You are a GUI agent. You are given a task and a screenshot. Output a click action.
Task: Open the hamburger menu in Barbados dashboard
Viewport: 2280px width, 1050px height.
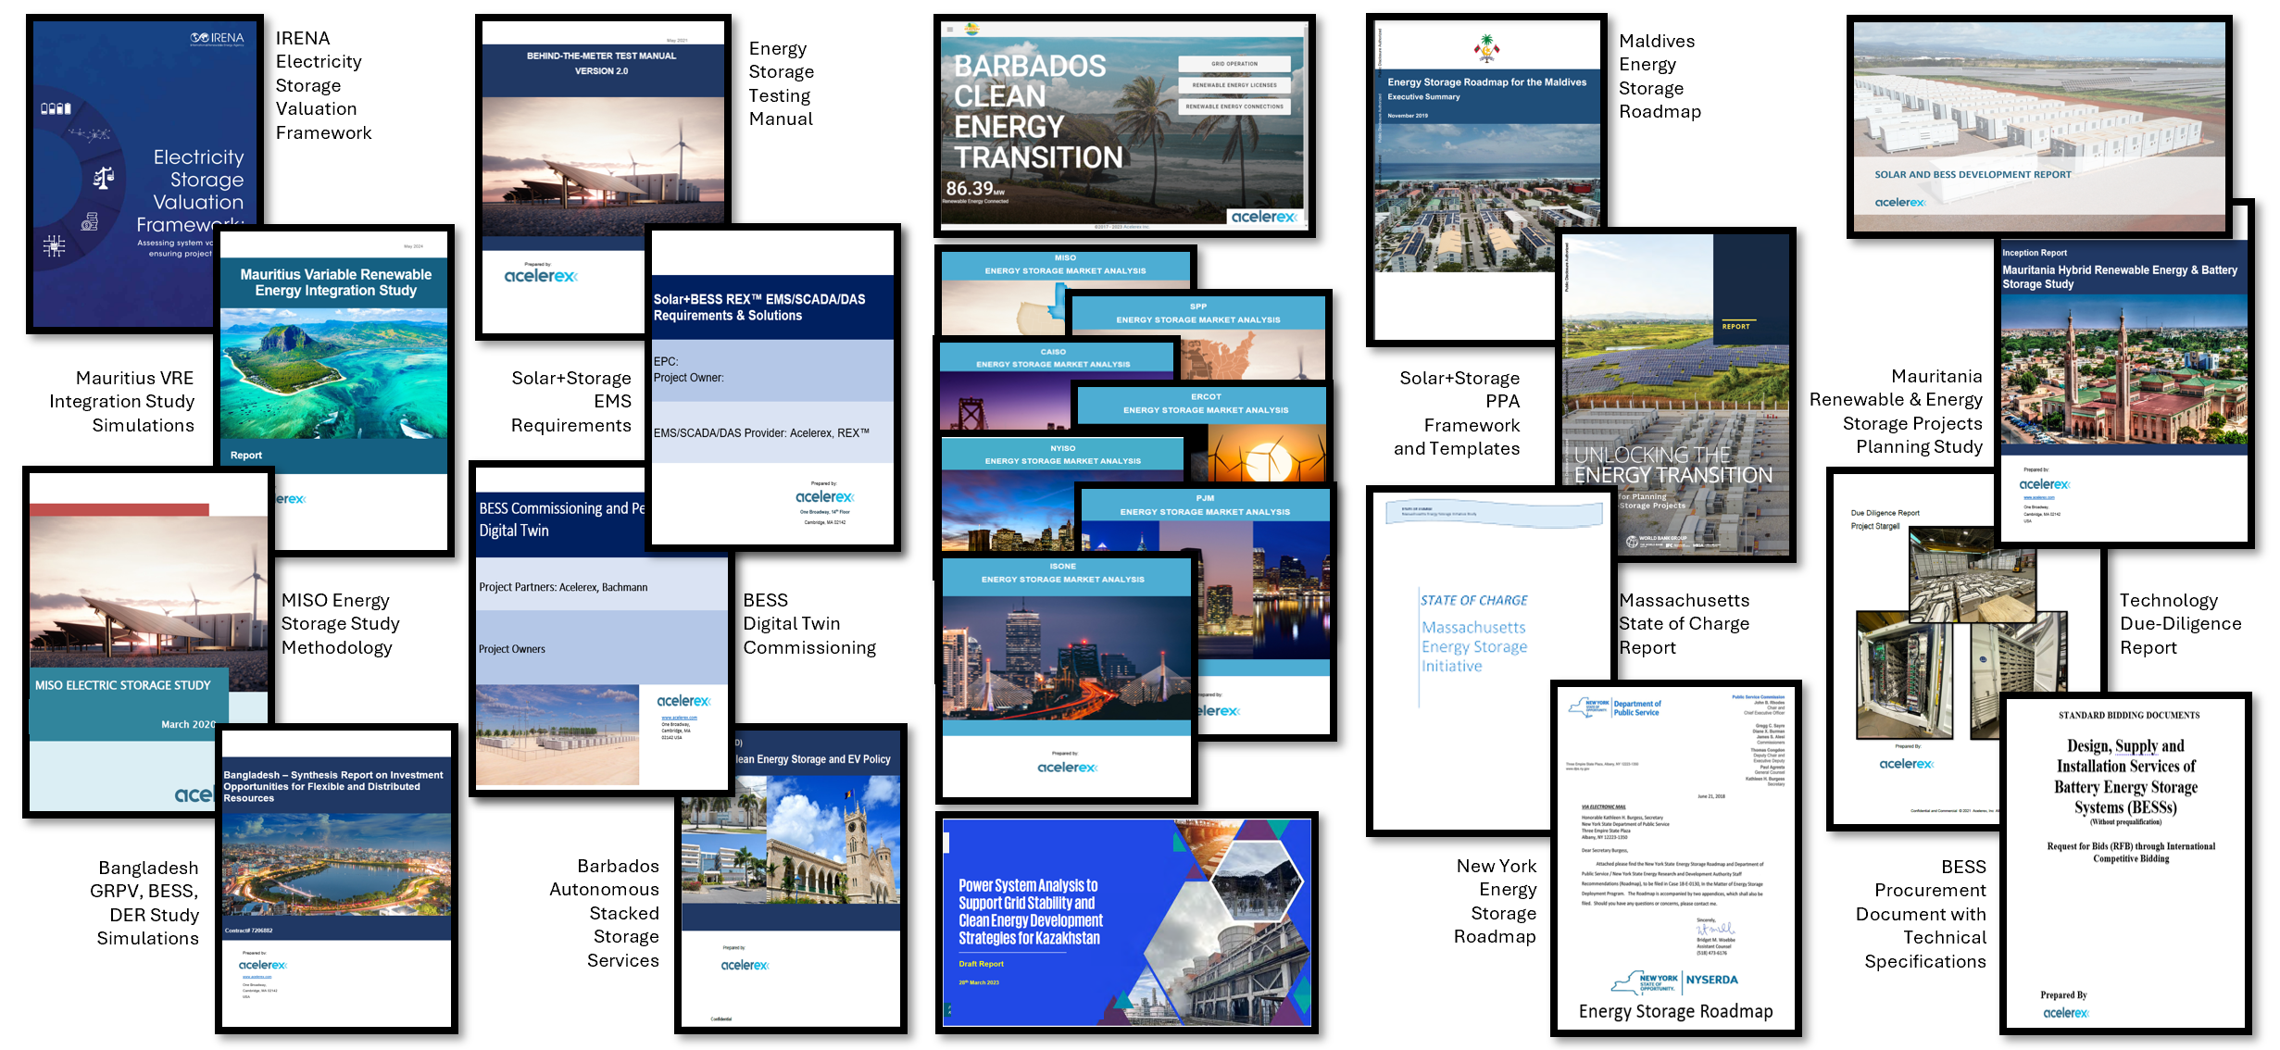949,30
